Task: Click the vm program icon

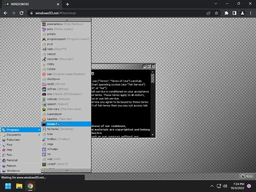Action: (x=44, y=154)
